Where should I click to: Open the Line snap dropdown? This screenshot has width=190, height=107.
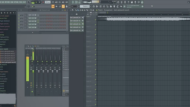point(74,6)
